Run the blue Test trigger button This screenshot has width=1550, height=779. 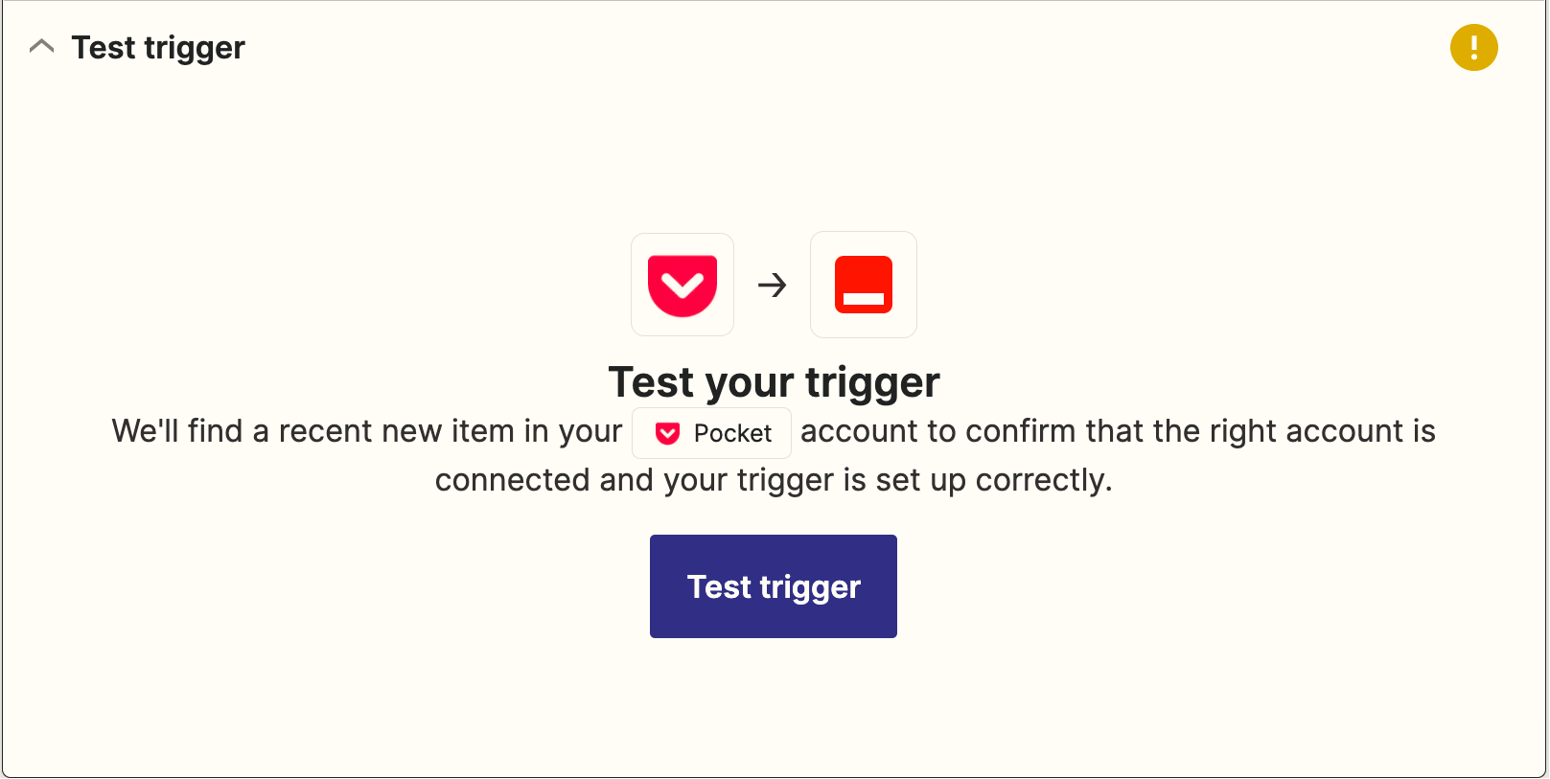(774, 586)
